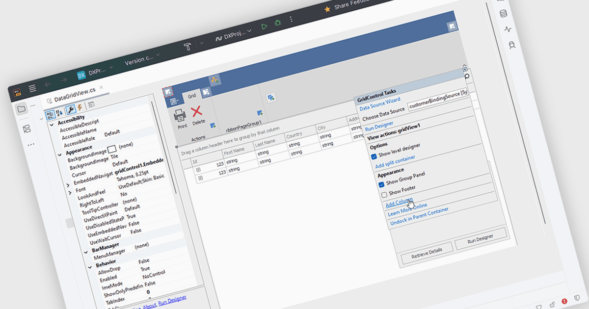Click add item icon in ribbonPageGroup1
The width and height of the screenshot is (589, 309).
pyautogui.click(x=260, y=113)
